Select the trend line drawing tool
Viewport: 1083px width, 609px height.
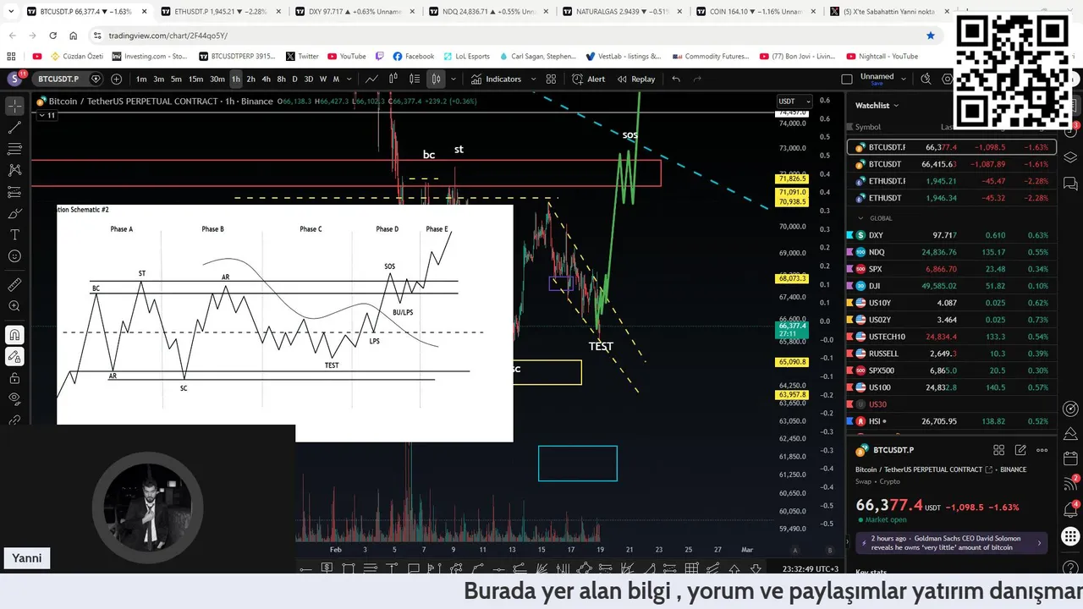pyautogui.click(x=14, y=128)
